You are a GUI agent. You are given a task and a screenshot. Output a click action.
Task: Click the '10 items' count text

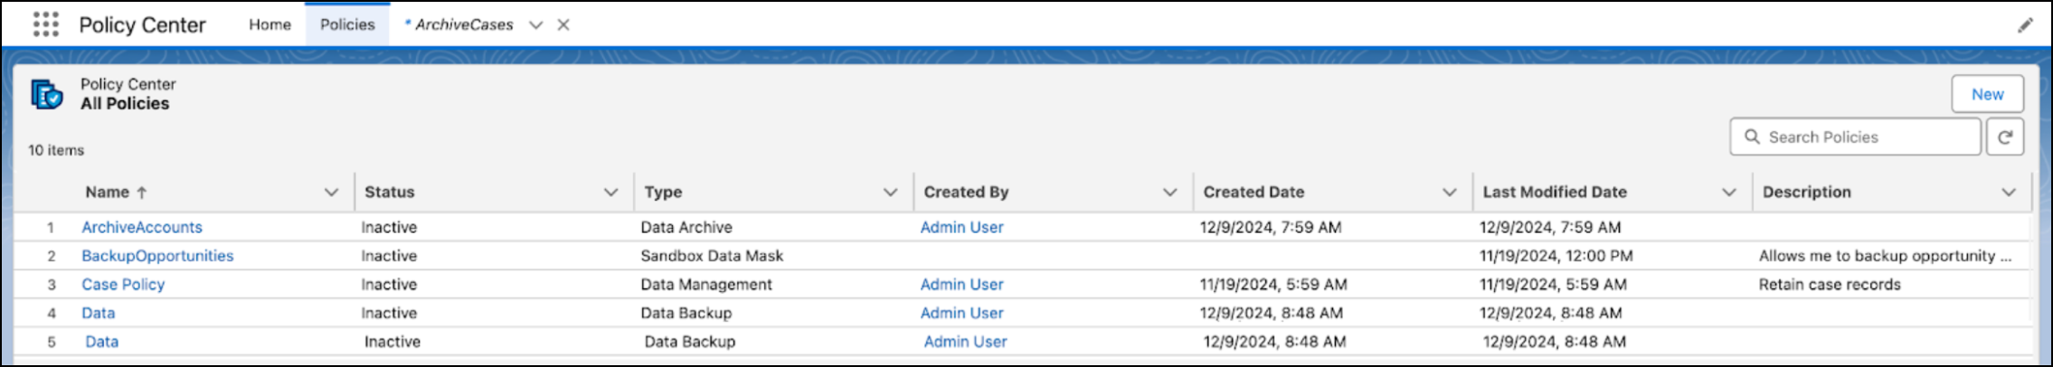click(56, 150)
